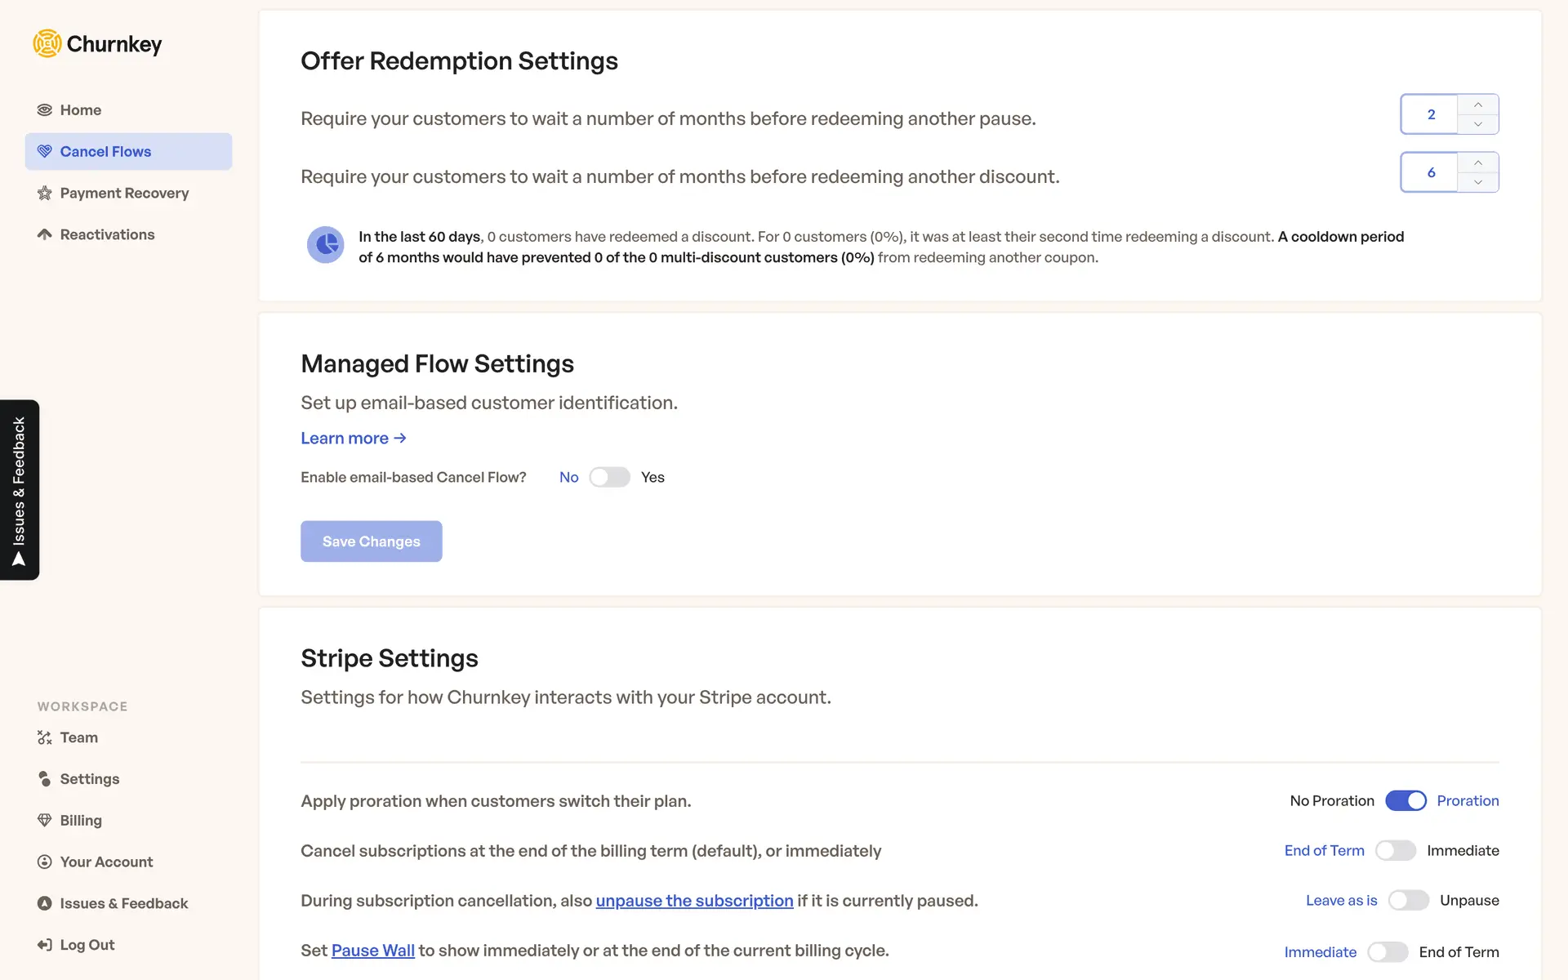
Task: Click the Reactivations arrow icon
Action: tap(44, 234)
